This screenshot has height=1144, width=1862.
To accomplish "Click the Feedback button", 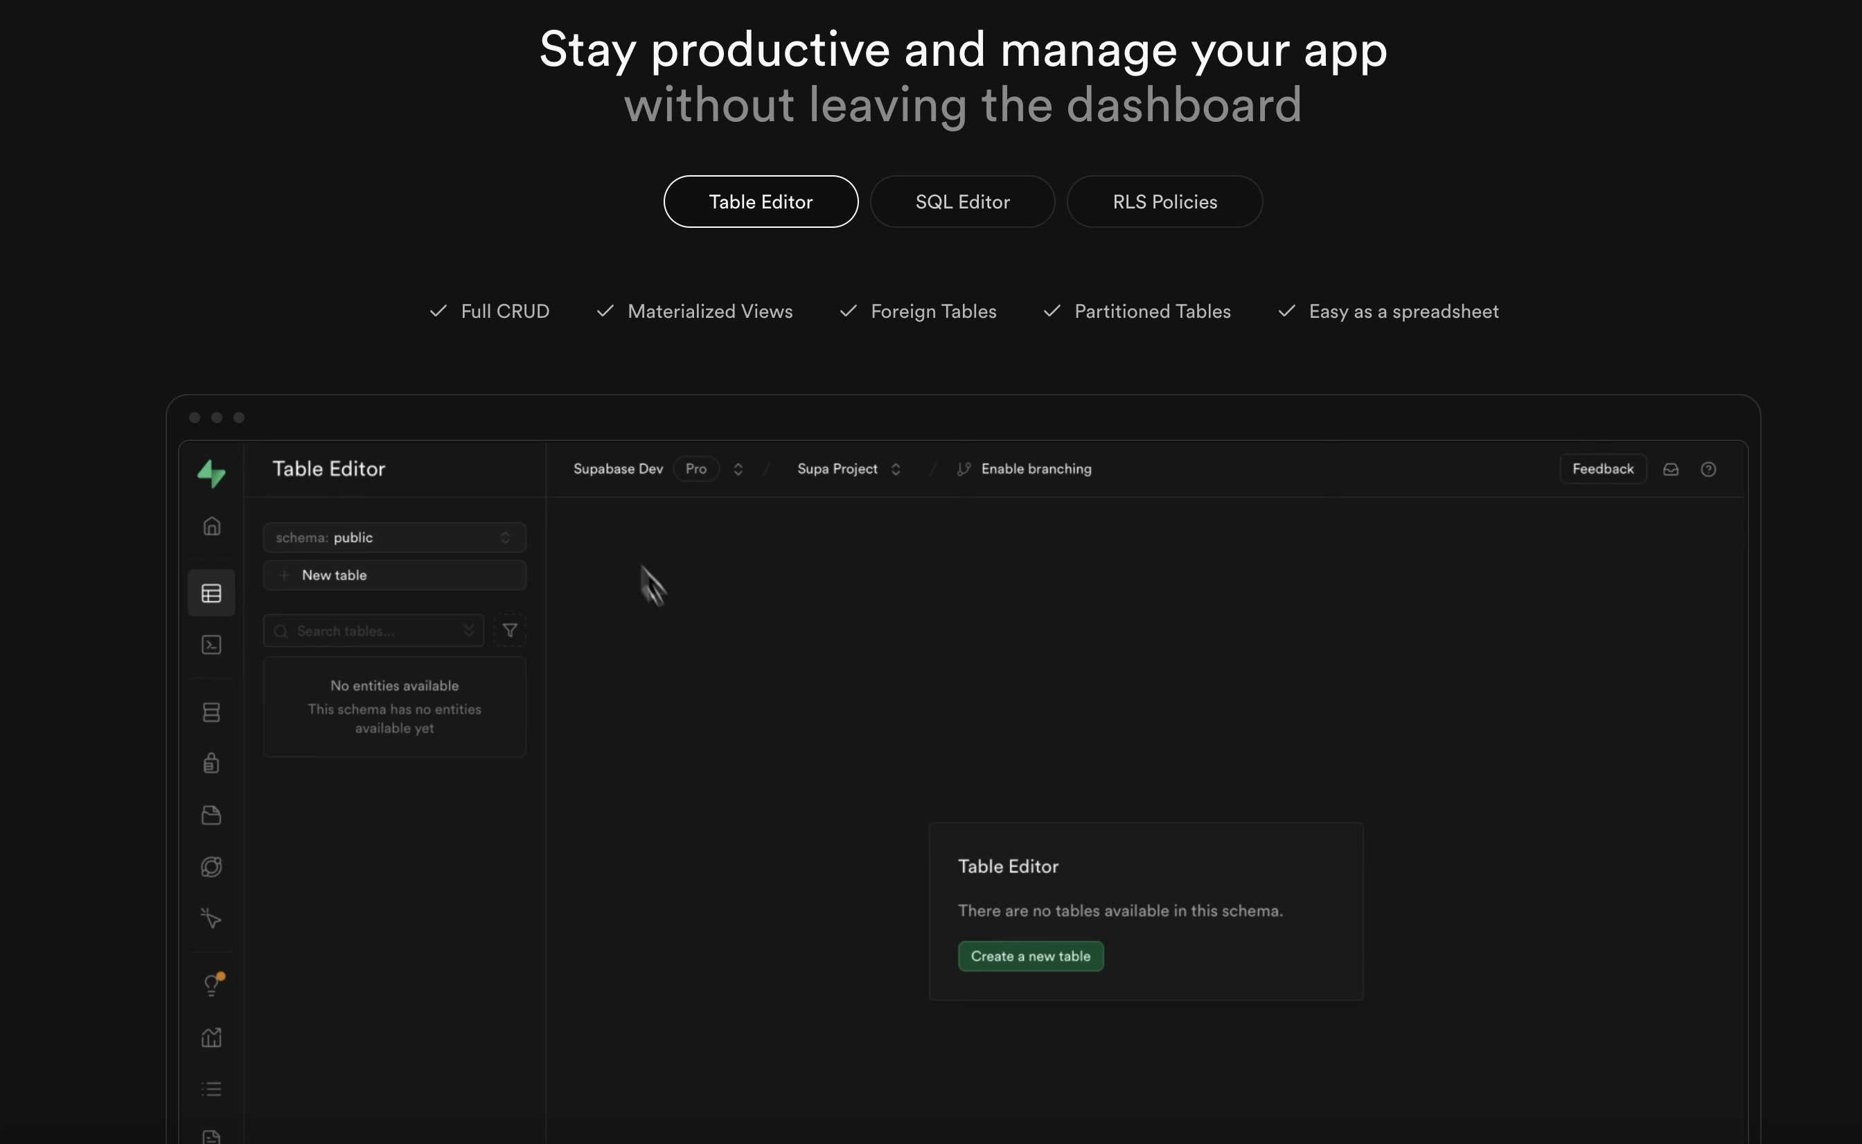I will pyautogui.click(x=1602, y=469).
